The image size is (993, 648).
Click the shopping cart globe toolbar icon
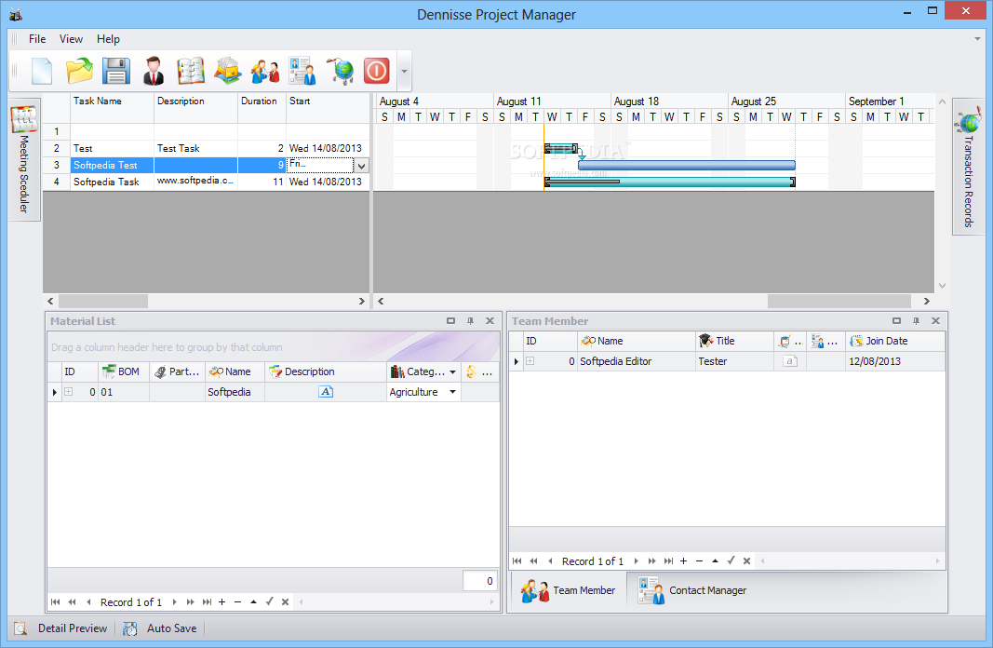pos(340,71)
